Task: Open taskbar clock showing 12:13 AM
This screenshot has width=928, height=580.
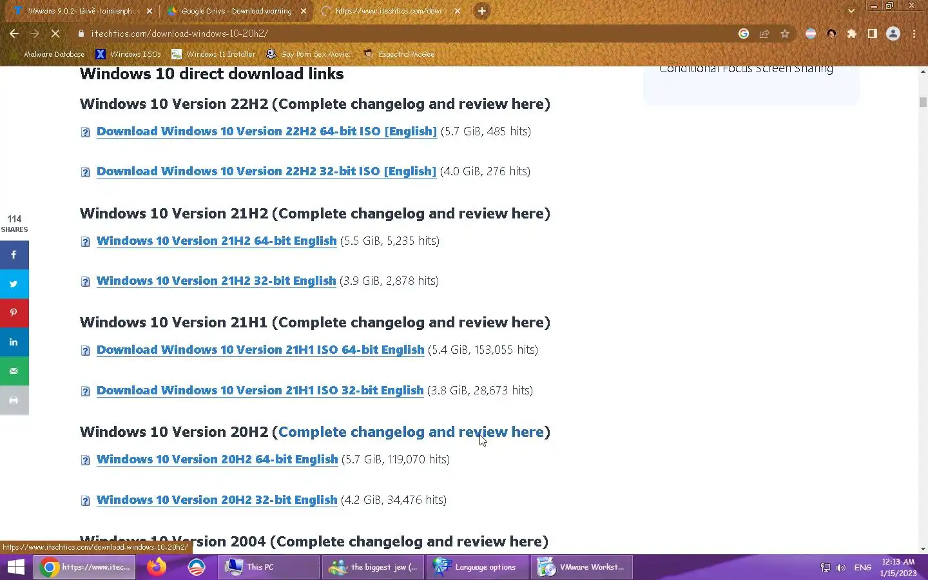Action: pyautogui.click(x=898, y=567)
